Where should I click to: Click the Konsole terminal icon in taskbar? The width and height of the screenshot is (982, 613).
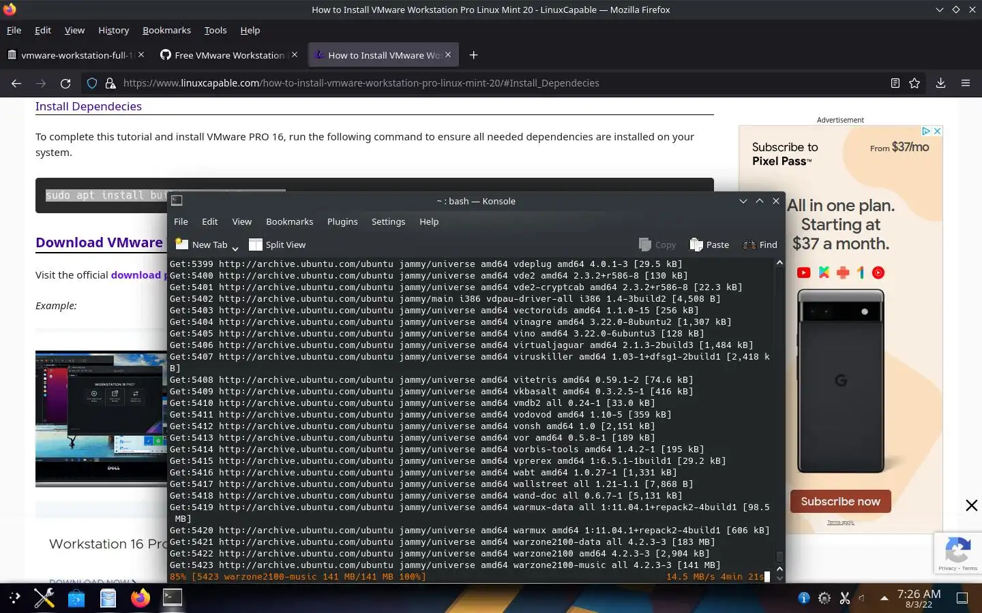tap(173, 598)
